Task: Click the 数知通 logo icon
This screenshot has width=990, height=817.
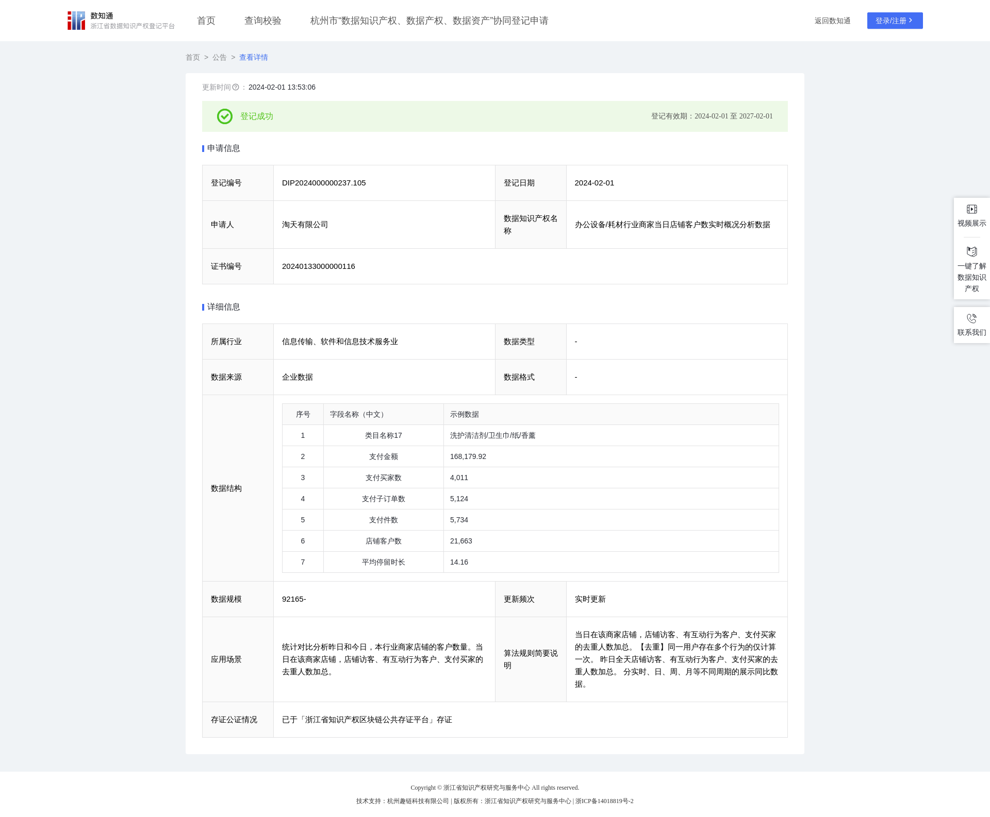Action: point(76,21)
